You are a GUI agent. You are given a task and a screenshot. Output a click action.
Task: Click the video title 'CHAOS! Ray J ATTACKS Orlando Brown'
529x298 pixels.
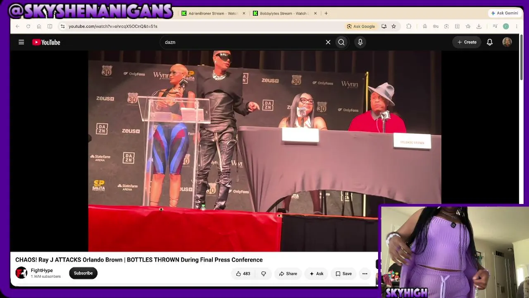(x=139, y=260)
